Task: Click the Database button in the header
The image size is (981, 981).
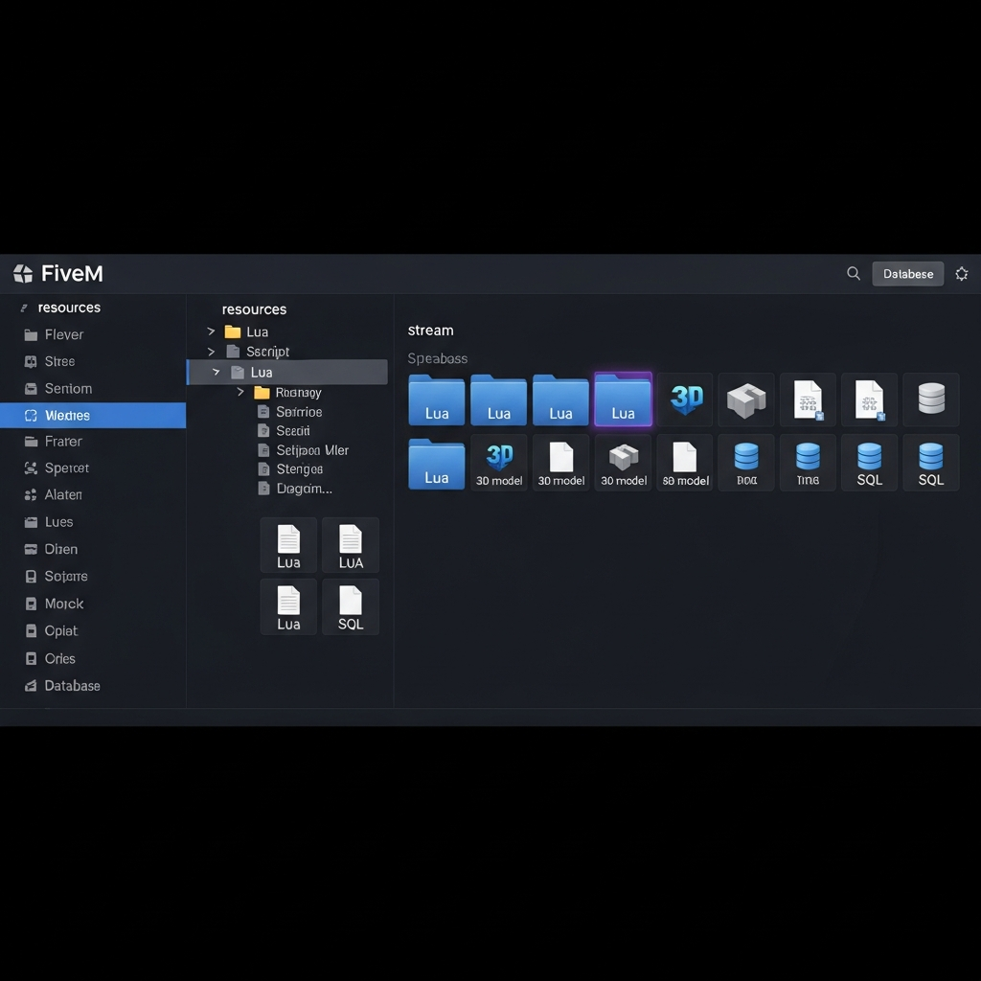Action: 908,274
